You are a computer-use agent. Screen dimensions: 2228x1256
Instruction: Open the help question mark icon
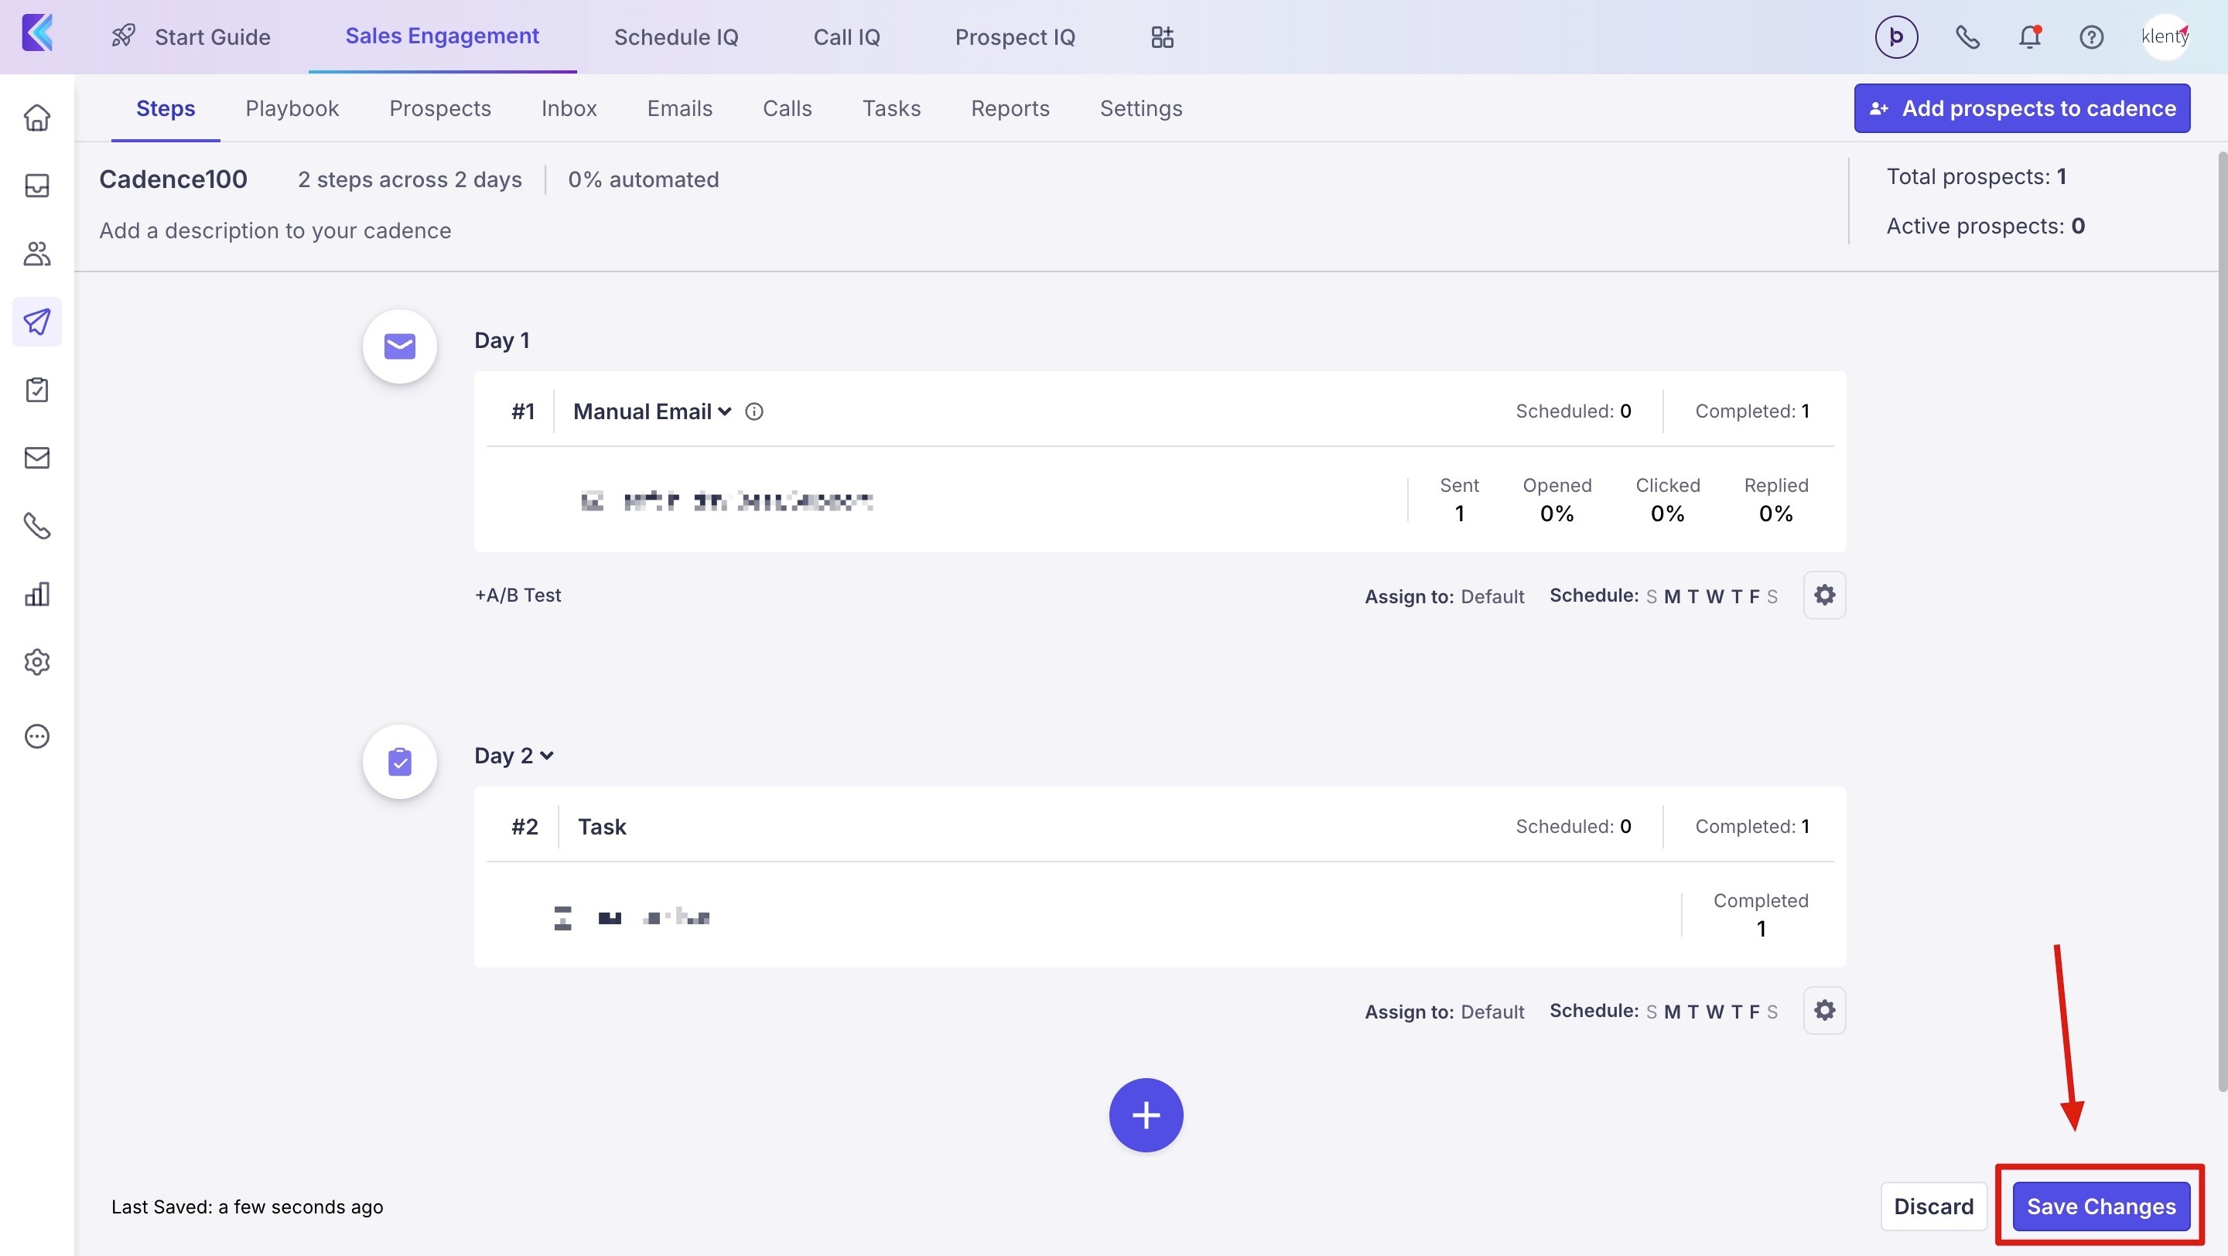[x=2091, y=37]
